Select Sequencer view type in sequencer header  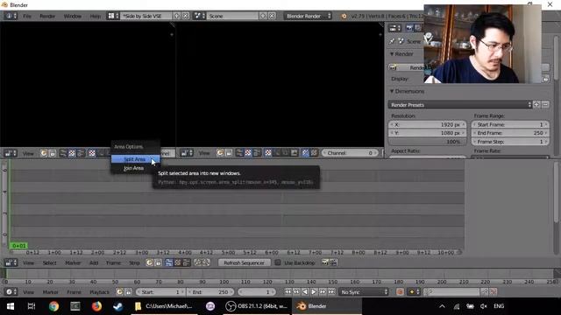(169, 262)
